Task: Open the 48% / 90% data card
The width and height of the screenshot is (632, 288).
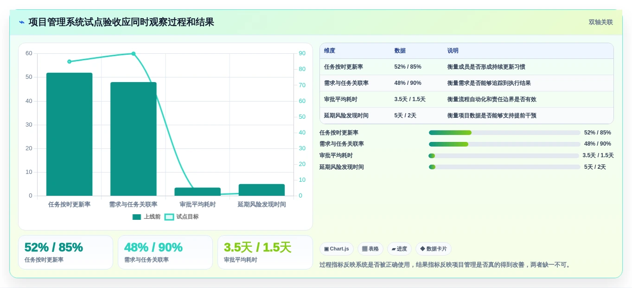Action: (x=165, y=252)
